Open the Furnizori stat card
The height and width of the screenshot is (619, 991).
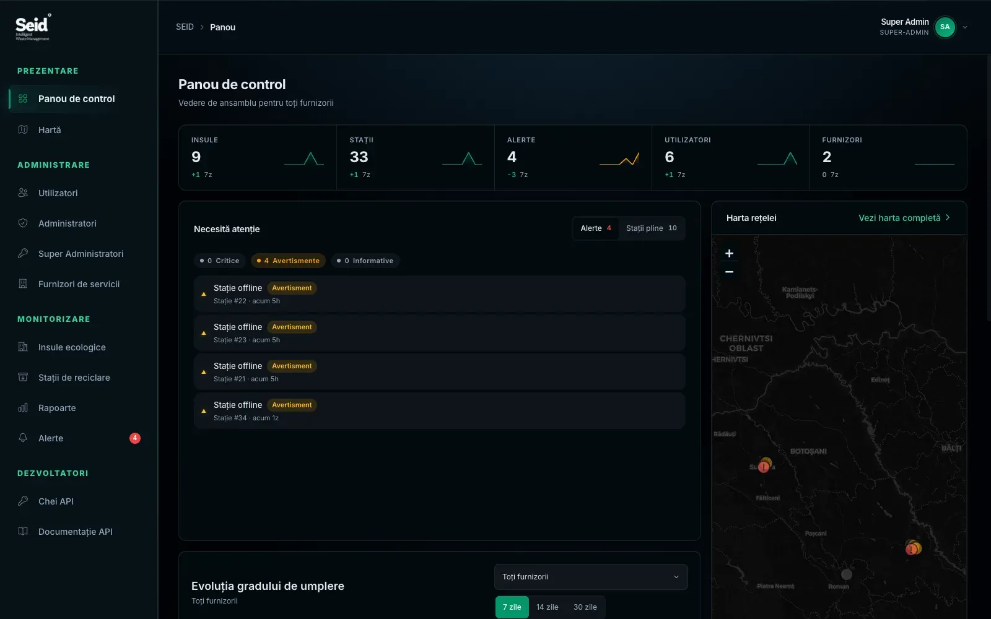888,158
